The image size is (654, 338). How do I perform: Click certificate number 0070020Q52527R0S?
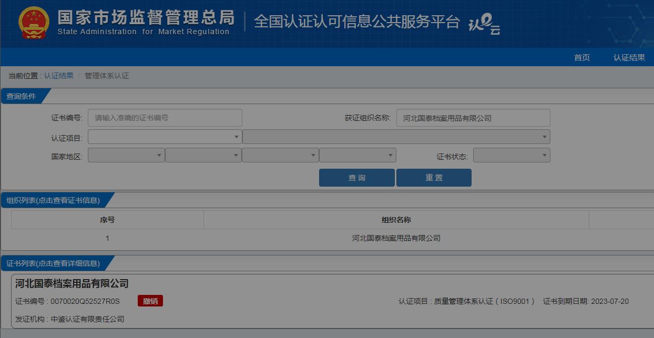click(85, 301)
